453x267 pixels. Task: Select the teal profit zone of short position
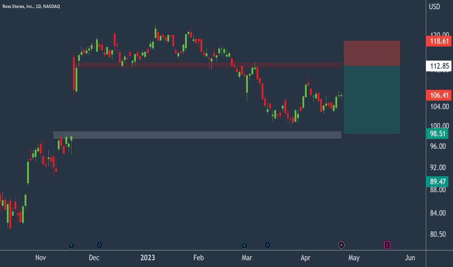coord(372,100)
